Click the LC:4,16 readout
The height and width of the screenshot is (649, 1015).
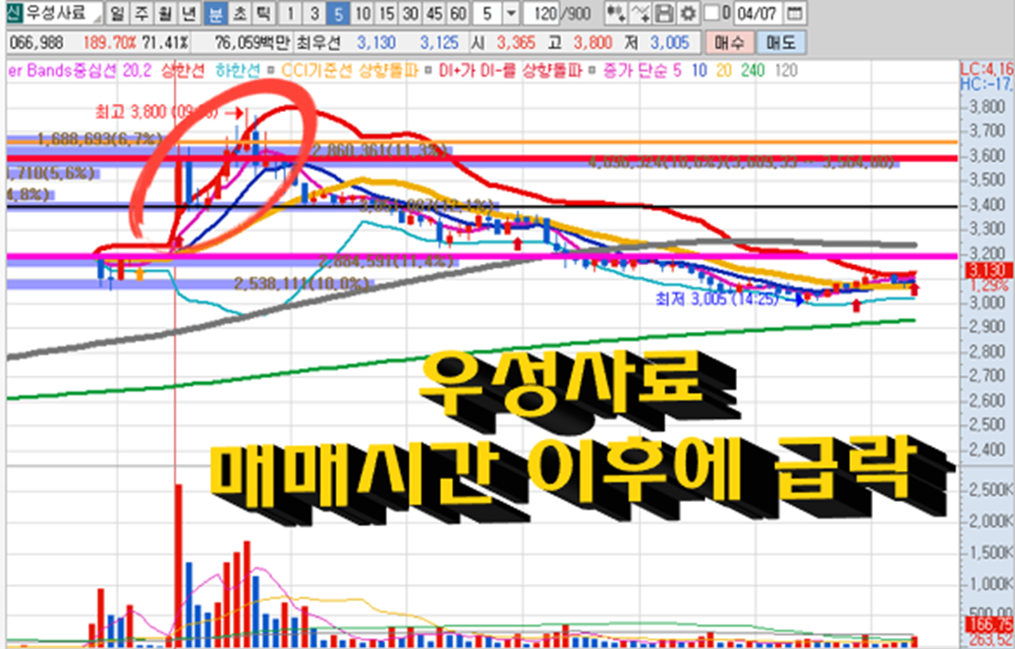pyautogui.click(x=986, y=68)
